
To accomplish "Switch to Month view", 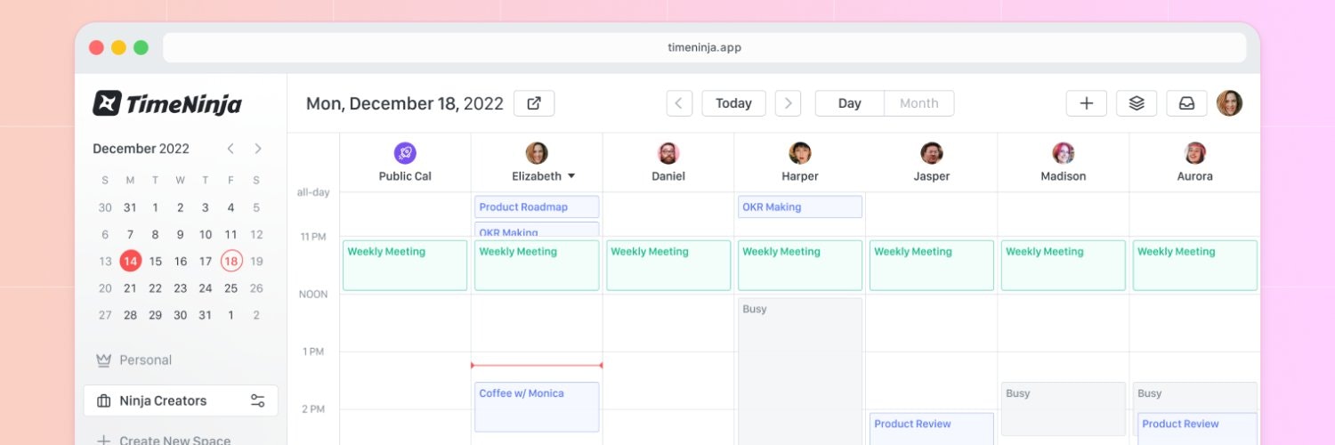I will 919,103.
